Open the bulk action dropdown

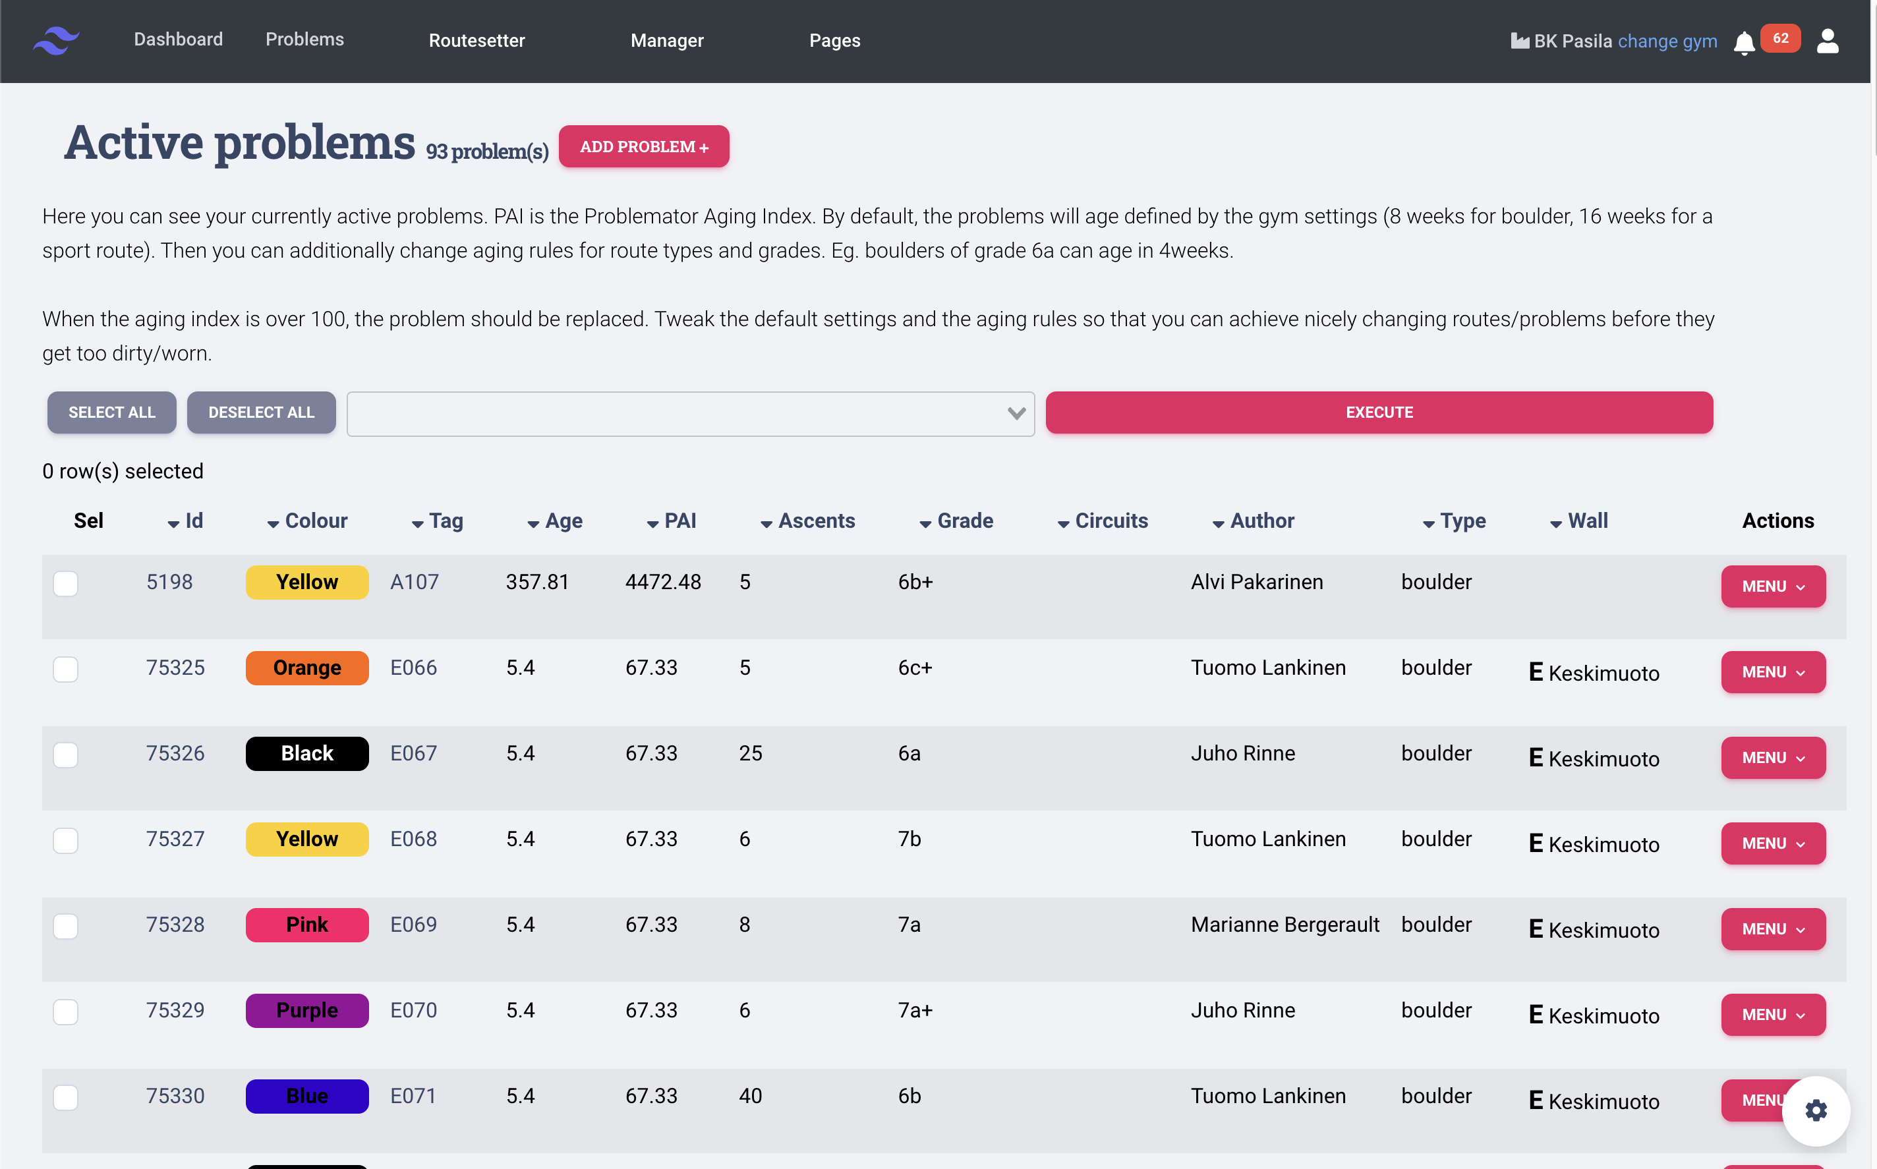point(690,414)
